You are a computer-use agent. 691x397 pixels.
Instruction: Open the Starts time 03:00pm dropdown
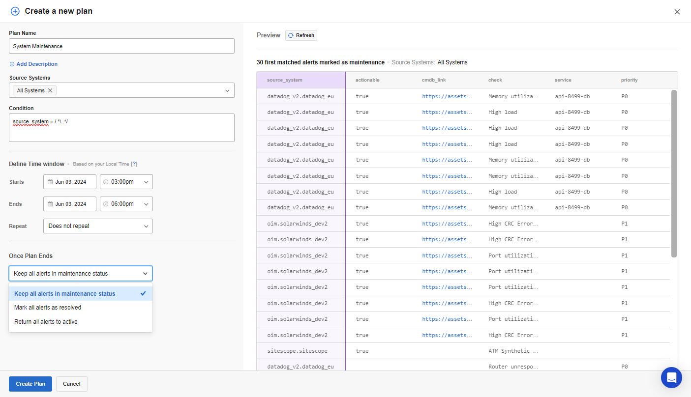coord(126,182)
